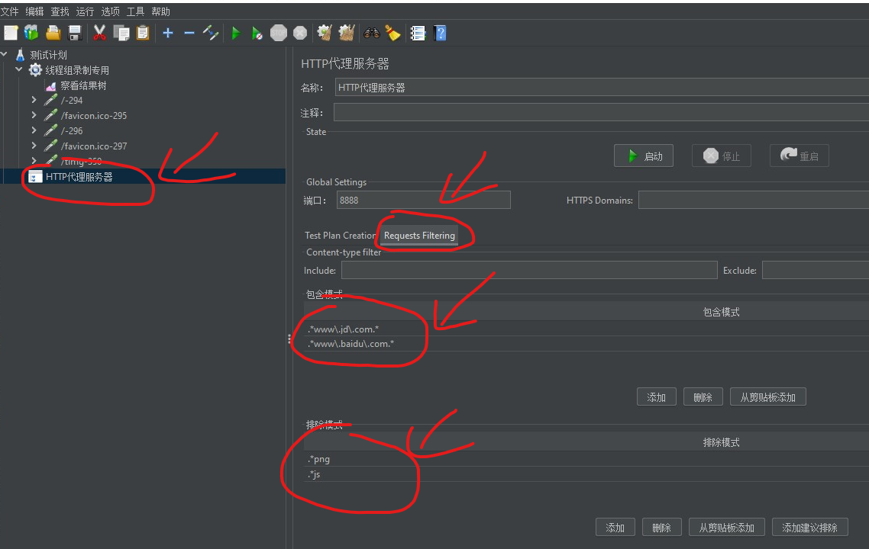Switch to the Test Plan Creation tab

pyautogui.click(x=340, y=235)
